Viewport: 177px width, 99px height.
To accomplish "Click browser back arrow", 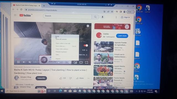I will tap(14, 9).
